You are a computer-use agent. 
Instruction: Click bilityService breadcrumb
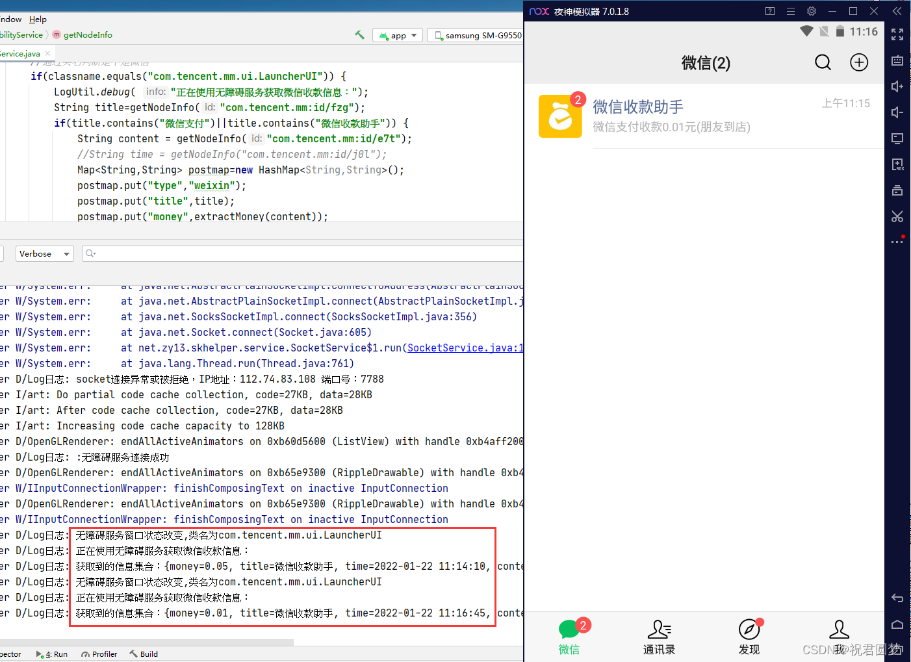[21, 35]
